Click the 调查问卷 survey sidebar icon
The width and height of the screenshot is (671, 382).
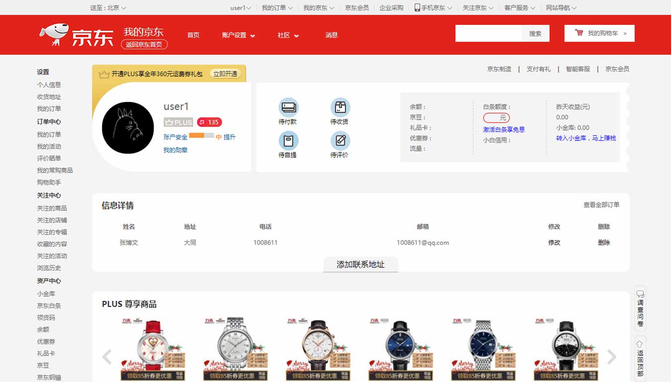tap(640, 308)
